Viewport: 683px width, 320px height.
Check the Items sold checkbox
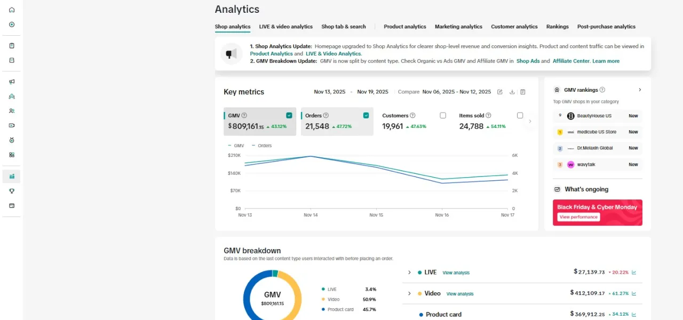[520, 115]
